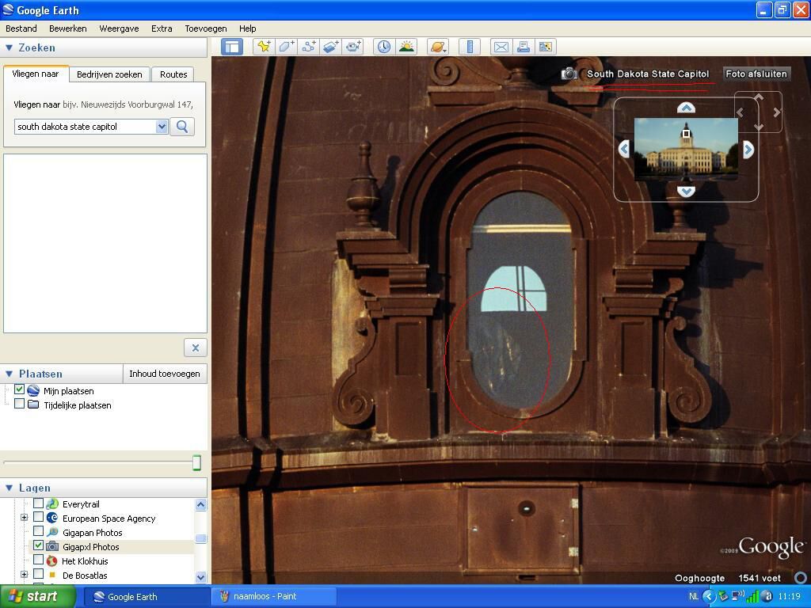Enable the European Space Agency checkbox
Viewport: 811px width, 608px height.
click(38, 517)
